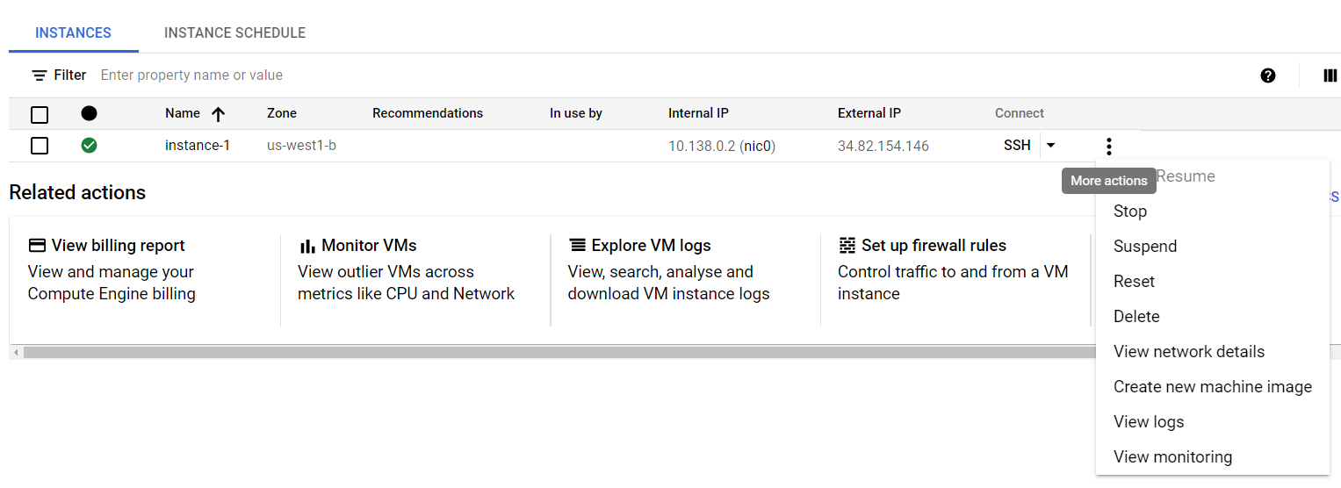This screenshot has height=488, width=1341.
Task: Open the More actions three-dot menu
Action: [x=1109, y=146]
